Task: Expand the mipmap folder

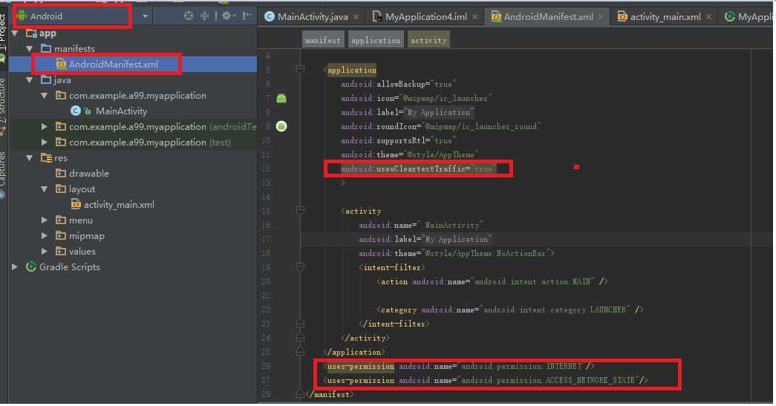Action: coord(45,236)
